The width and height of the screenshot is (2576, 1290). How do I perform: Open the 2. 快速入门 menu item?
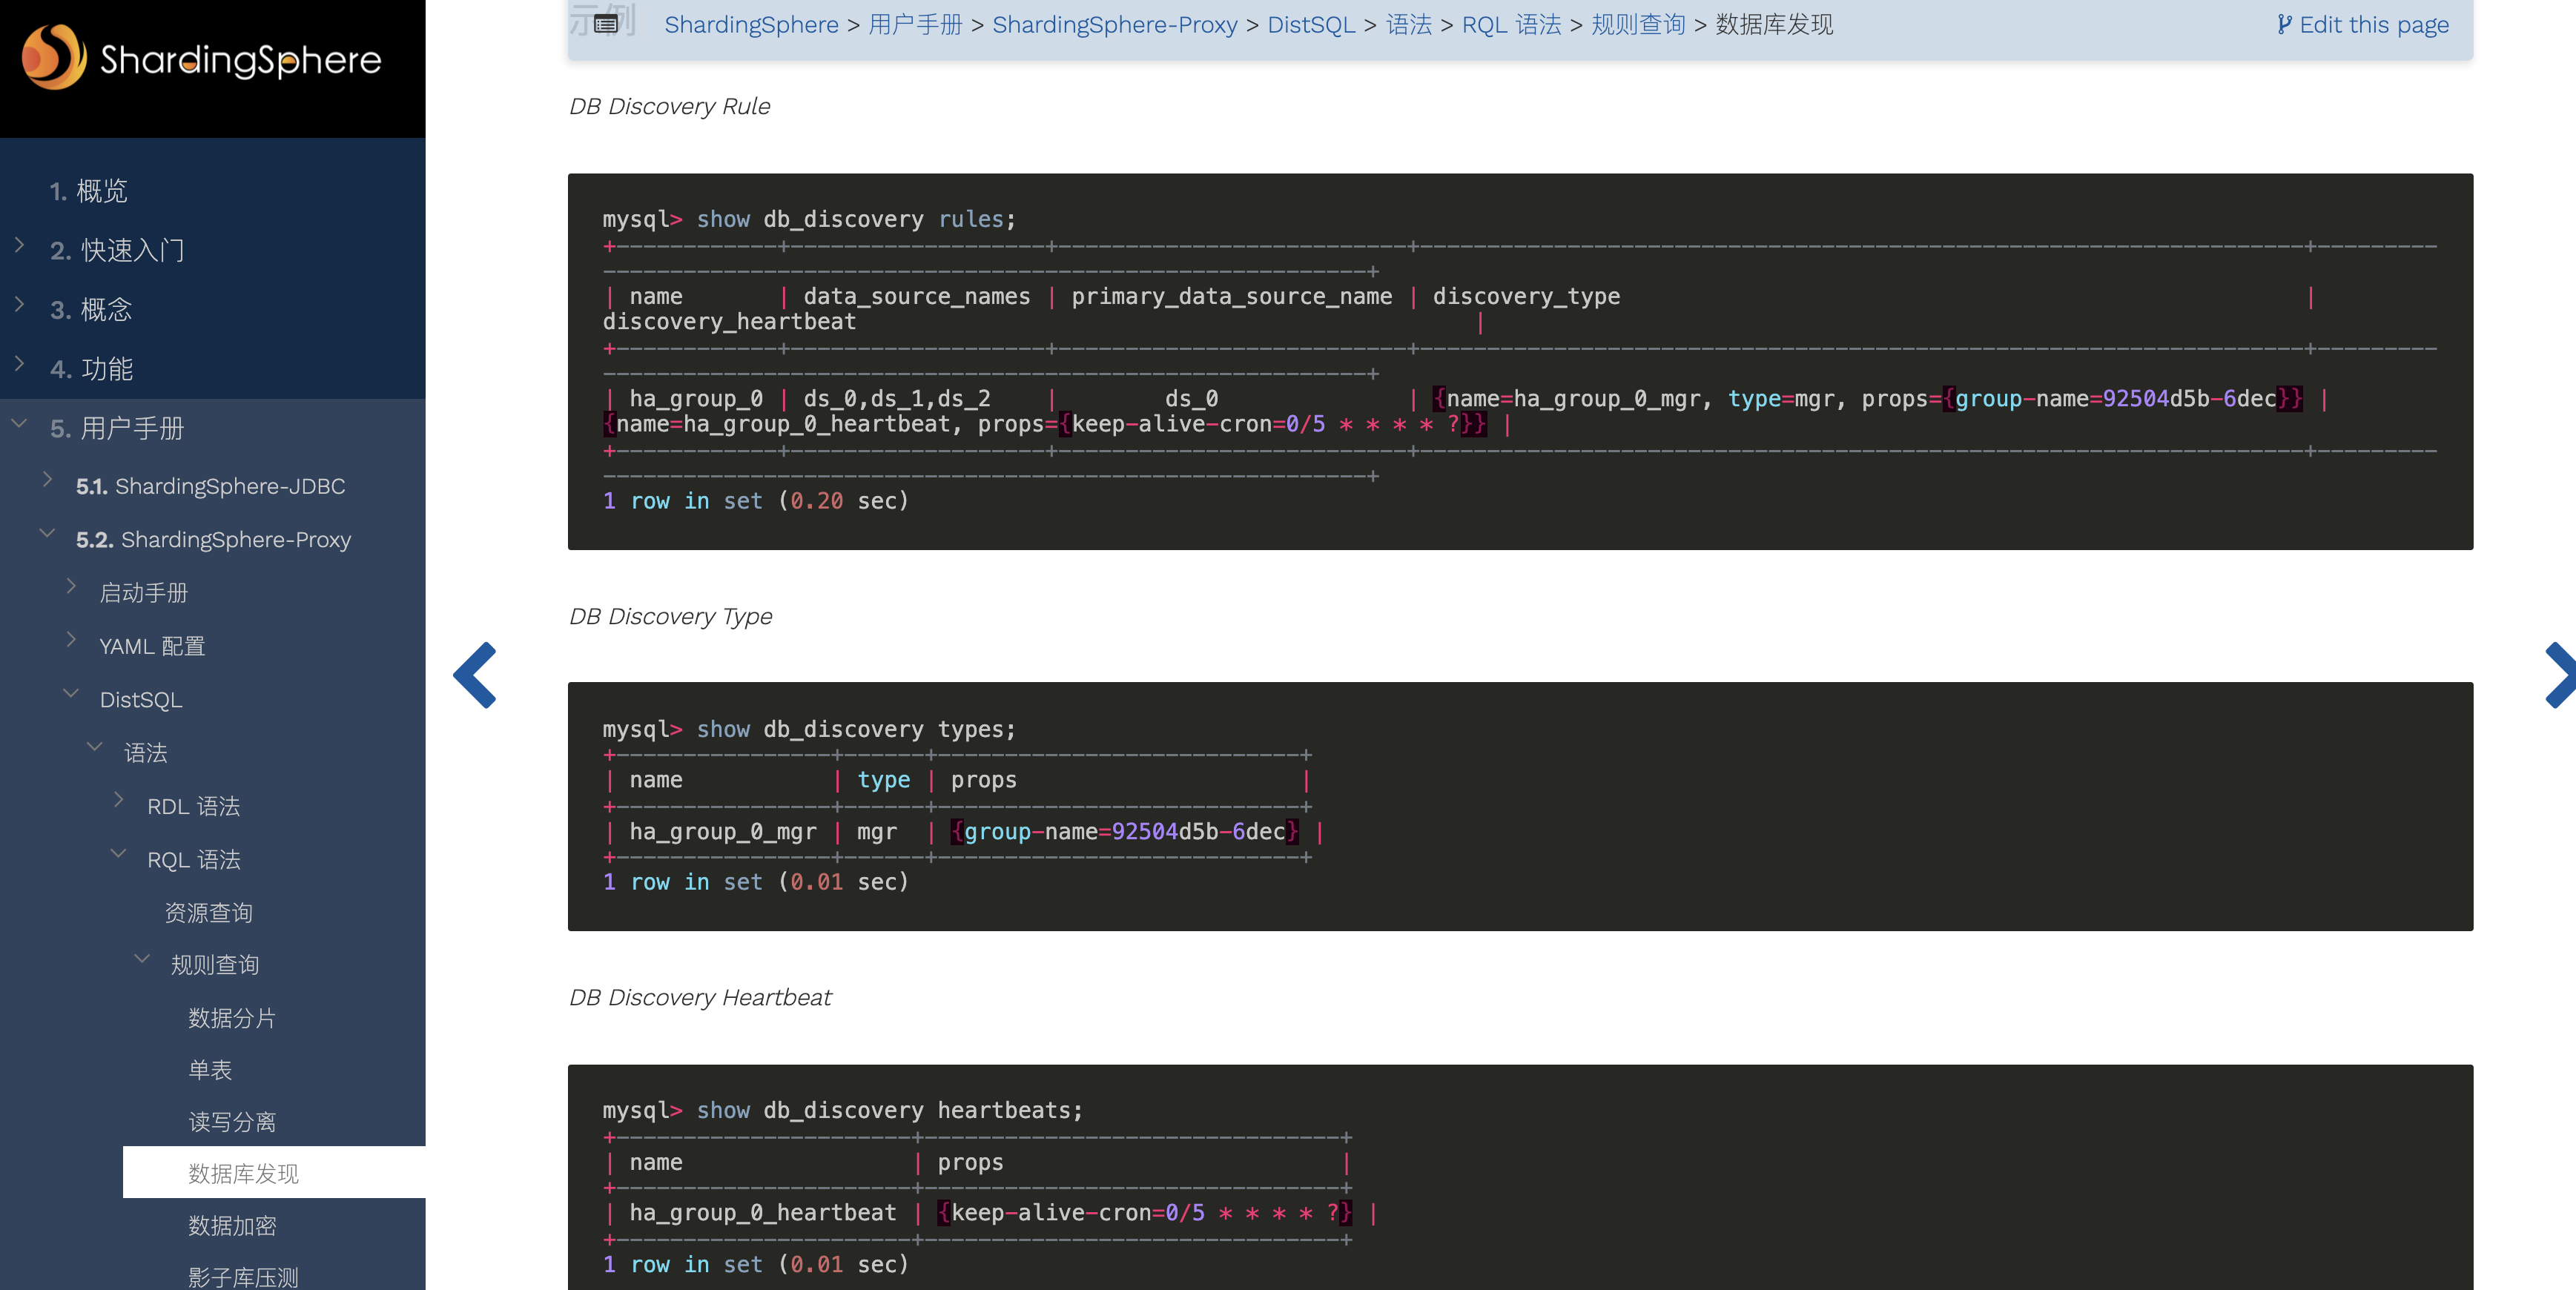coord(117,250)
